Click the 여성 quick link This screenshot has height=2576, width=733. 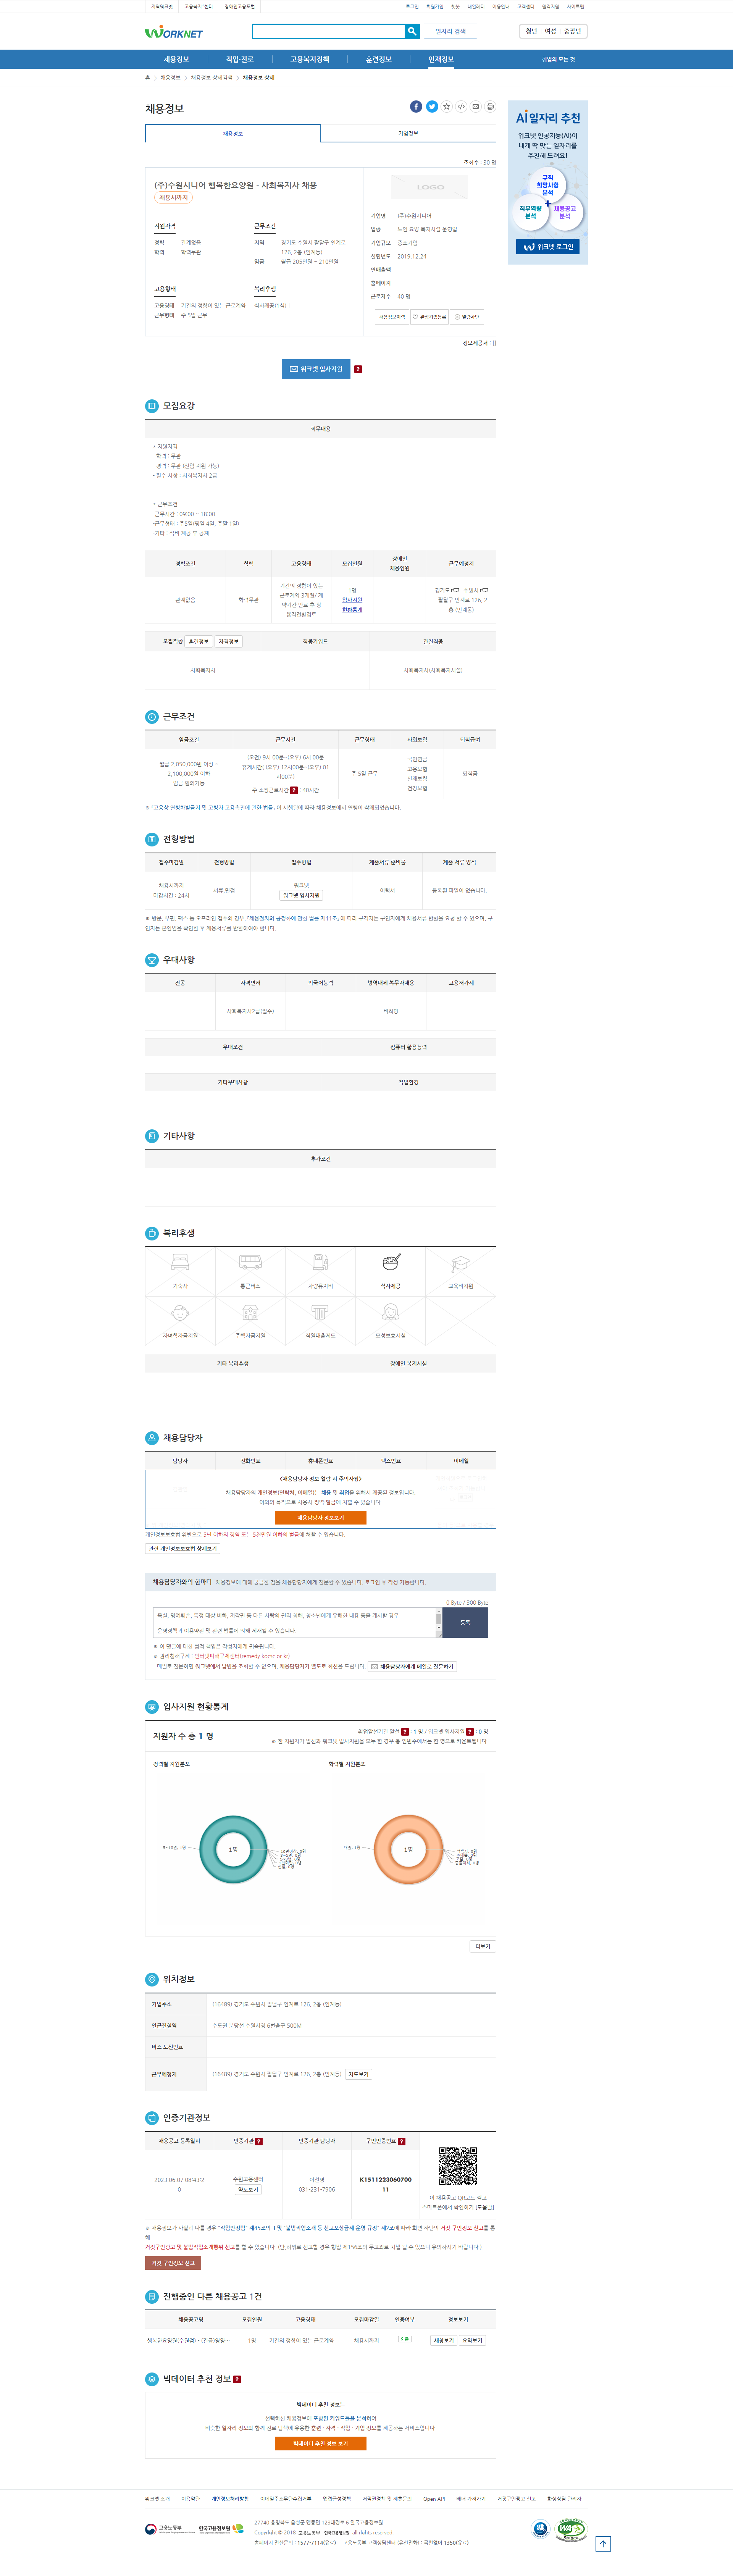click(551, 31)
